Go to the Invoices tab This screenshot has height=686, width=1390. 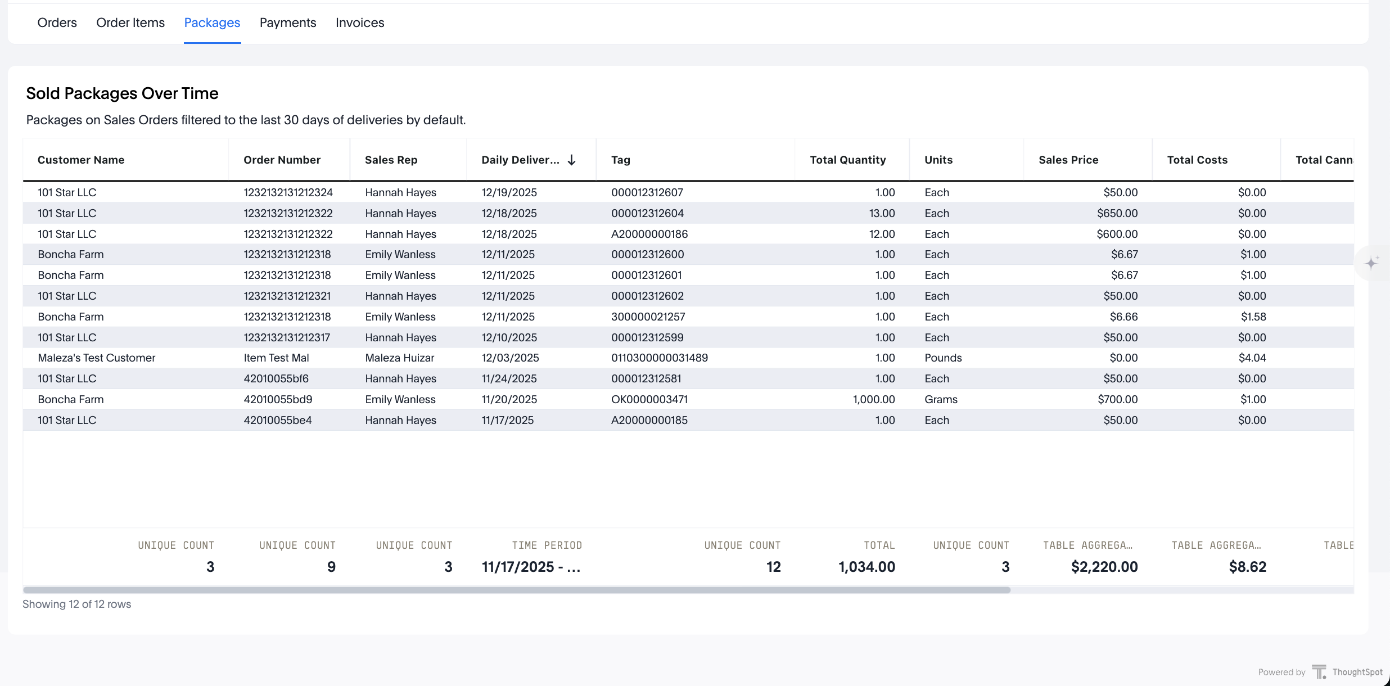click(360, 22)
